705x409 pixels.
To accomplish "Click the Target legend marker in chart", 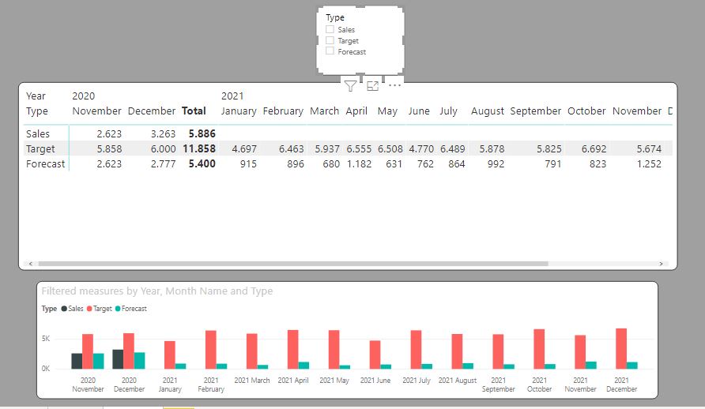I will [89, 309].
